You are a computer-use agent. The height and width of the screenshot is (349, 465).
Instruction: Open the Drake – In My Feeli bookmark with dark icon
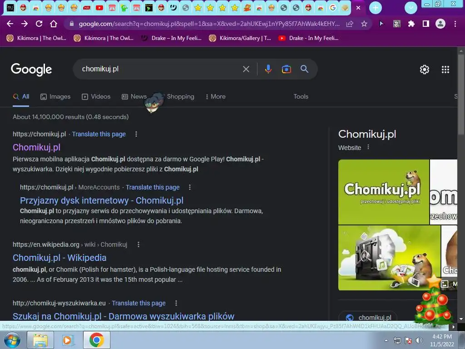[171, 38]
